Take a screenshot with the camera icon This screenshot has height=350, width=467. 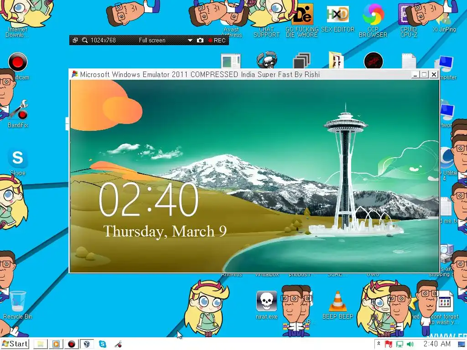[200, 40]
